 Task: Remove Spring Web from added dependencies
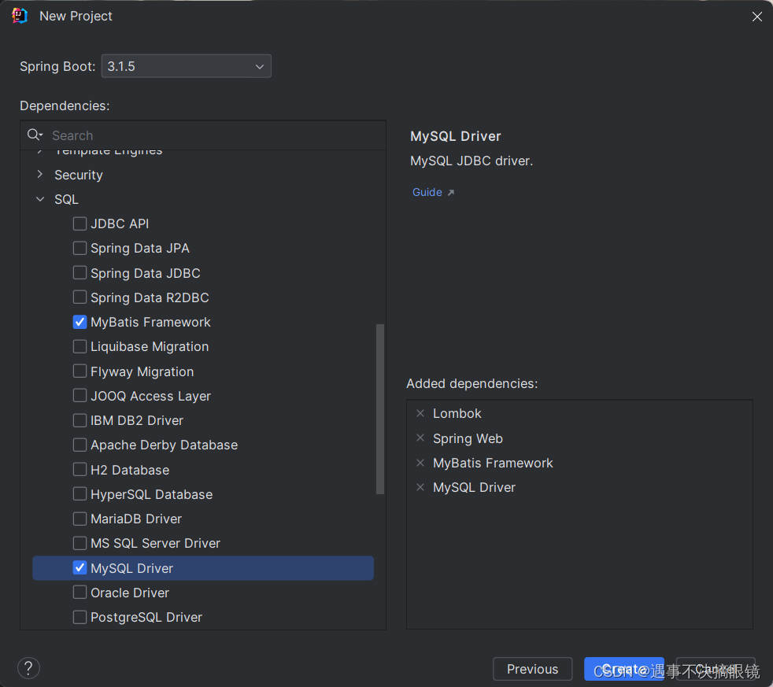click(x=420, y=438)
